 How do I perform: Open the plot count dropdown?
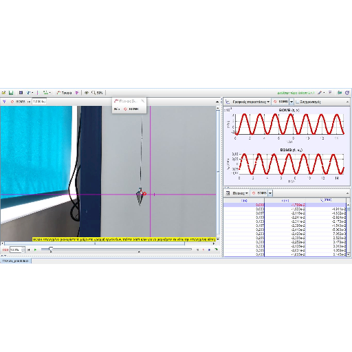[x=251, y=102]
